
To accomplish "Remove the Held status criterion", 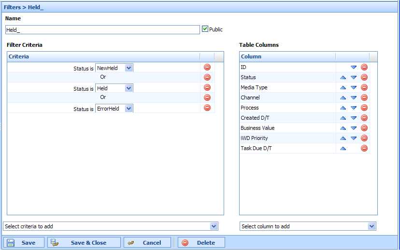I will point(207,87).
